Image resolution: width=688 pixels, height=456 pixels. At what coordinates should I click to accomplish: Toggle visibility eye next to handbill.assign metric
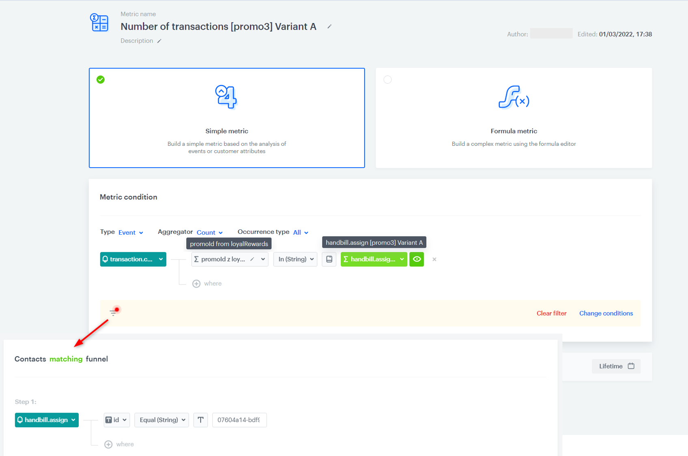(416, 259)
